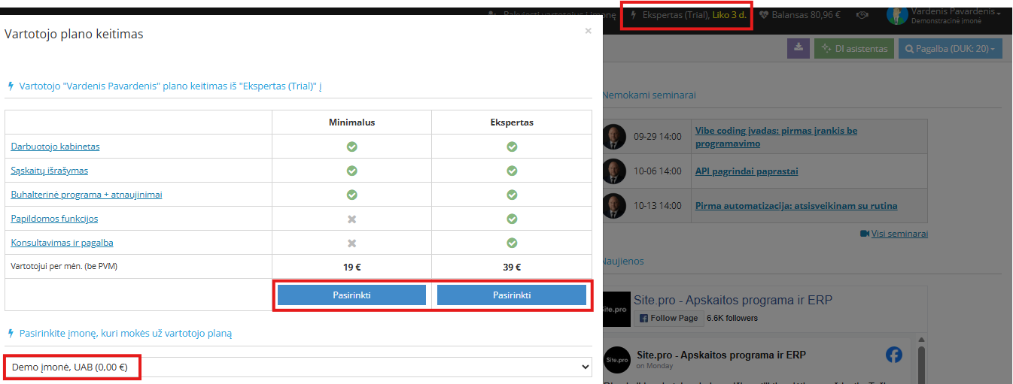The height and width of the screenshot is (384, 1013).
Task: Click Facebook logo in Site.pro post
Action: point(894,355)
